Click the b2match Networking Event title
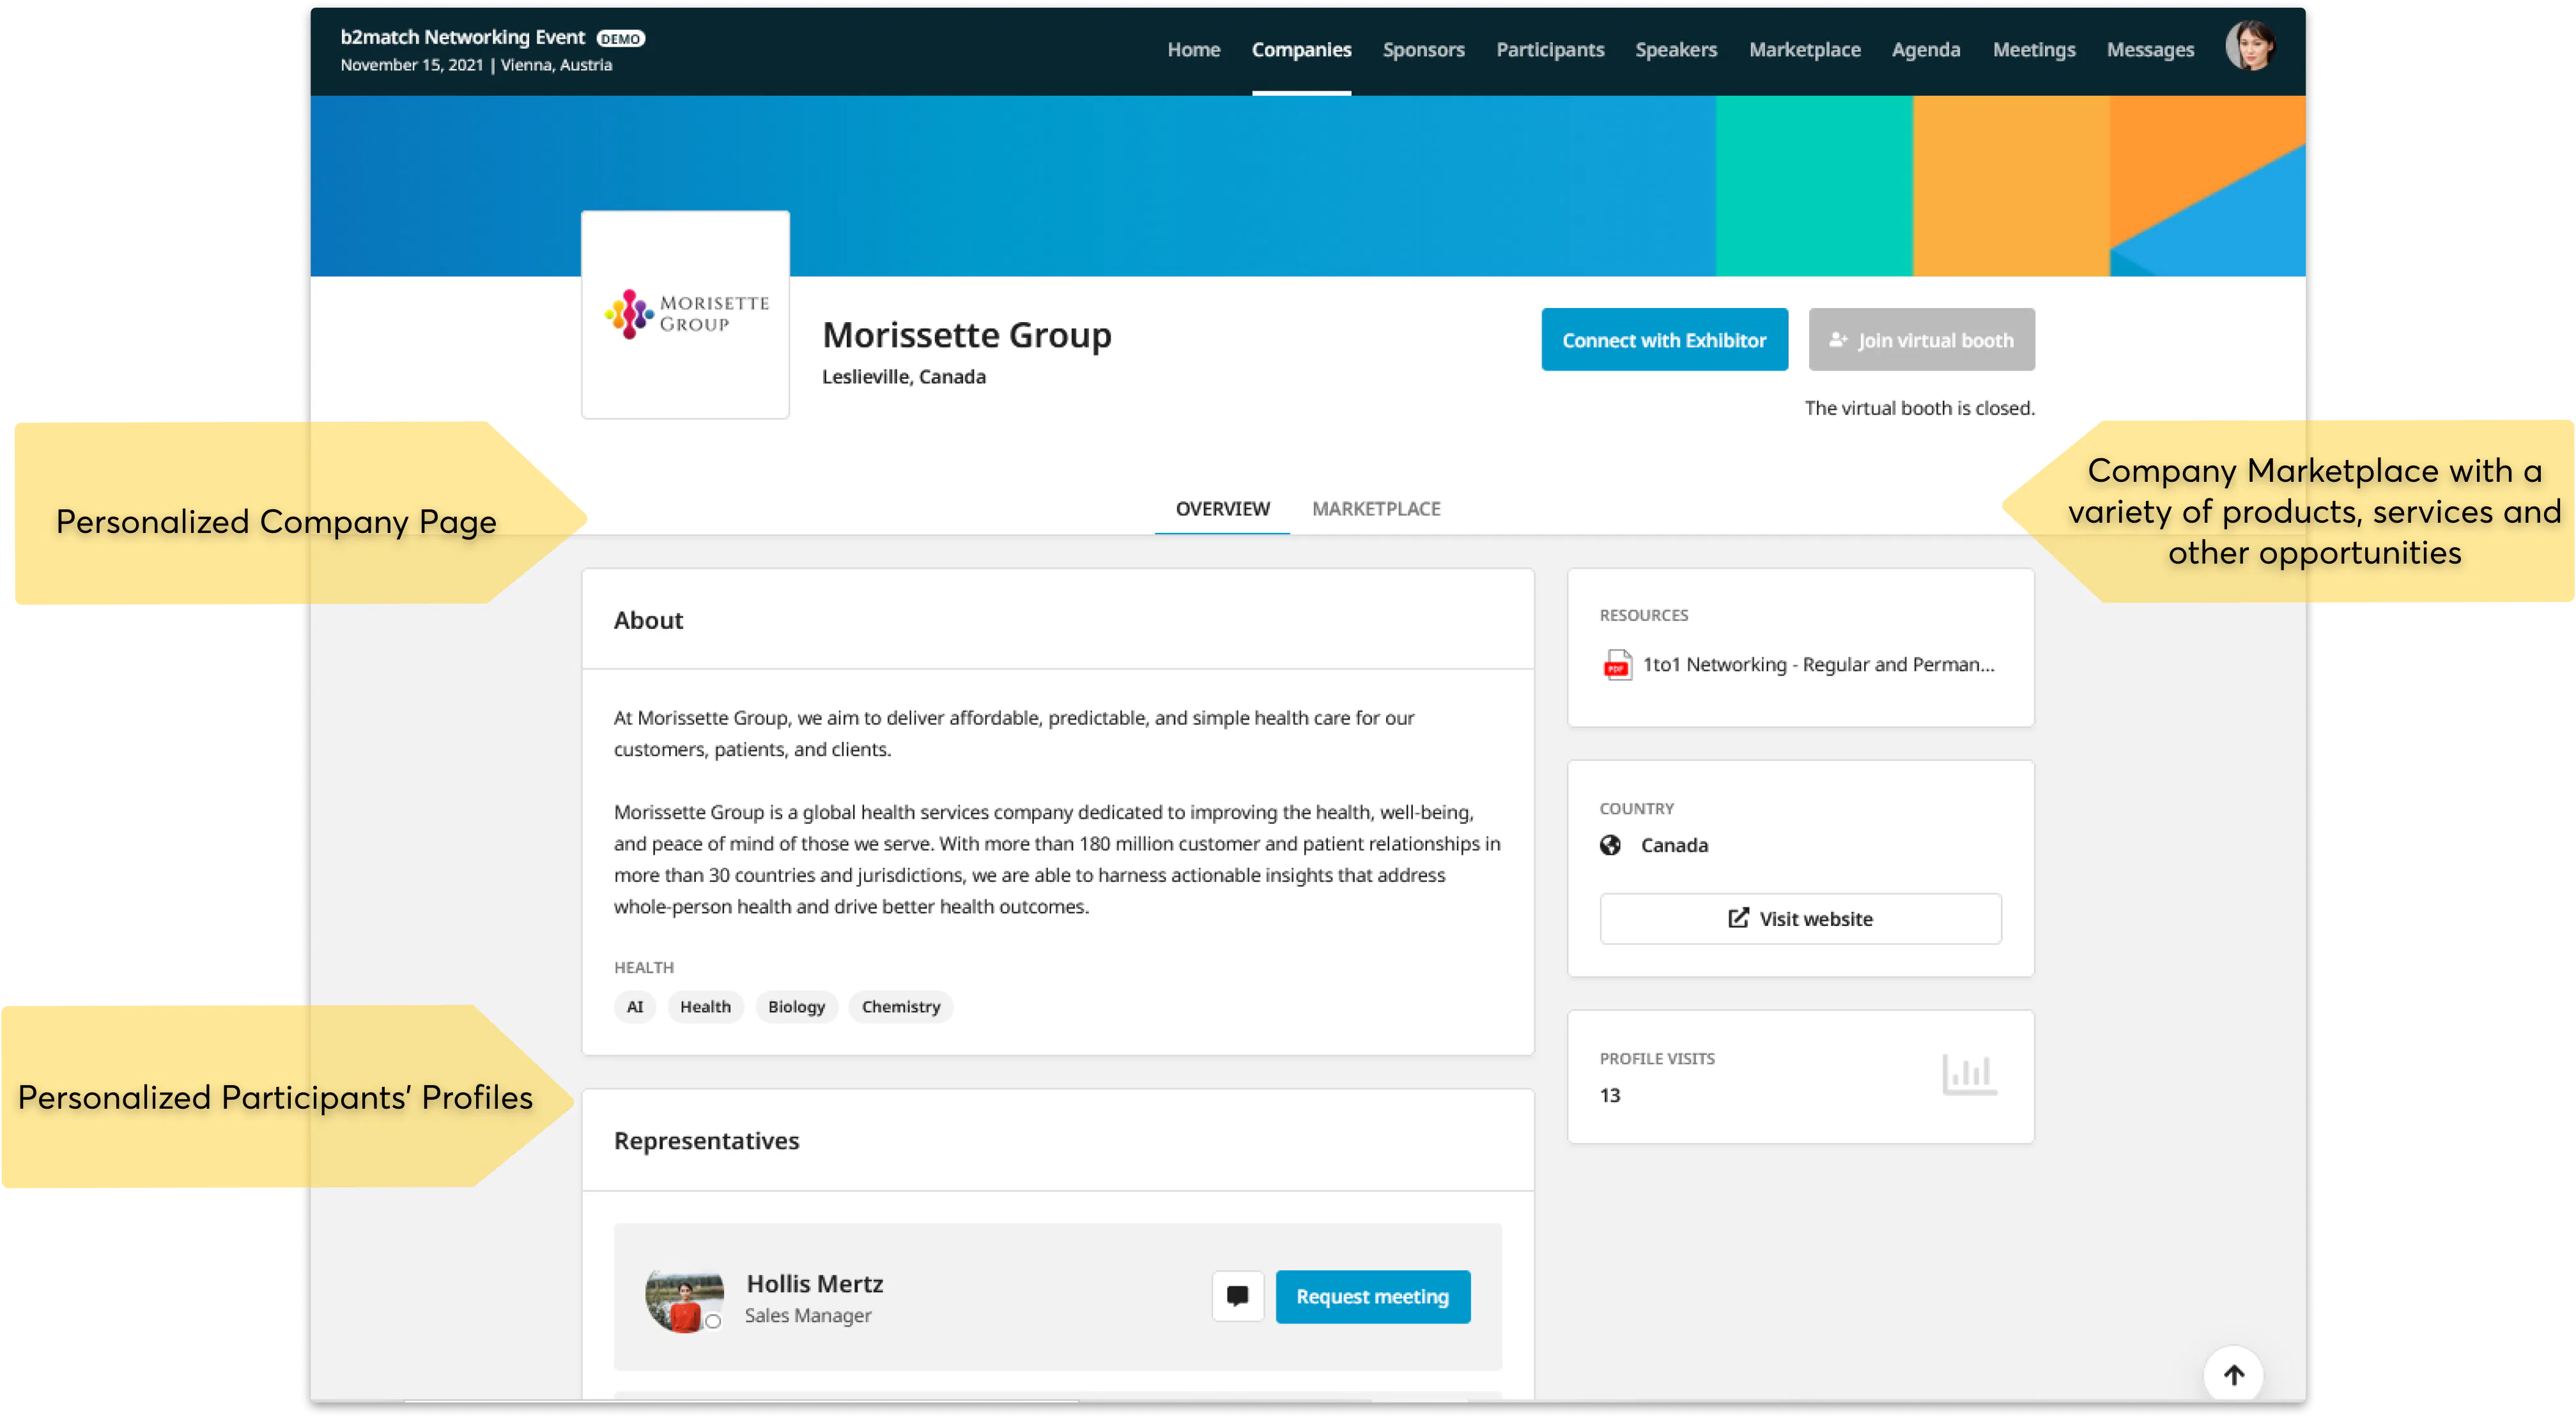The width and height of the screenshot is (2576, 1418). 462,37
